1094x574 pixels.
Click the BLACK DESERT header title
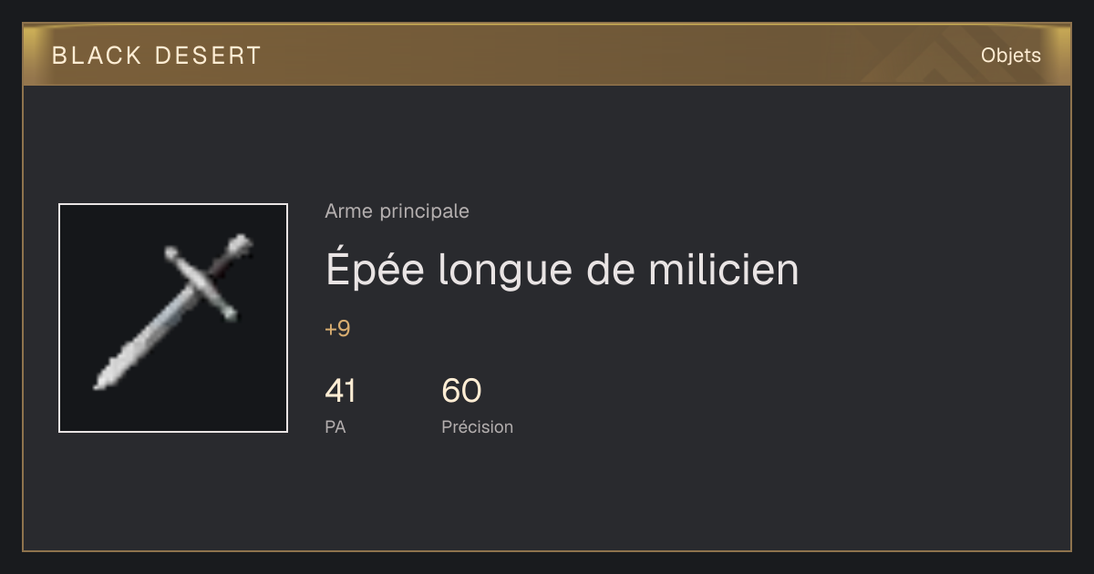click(157, 56)
